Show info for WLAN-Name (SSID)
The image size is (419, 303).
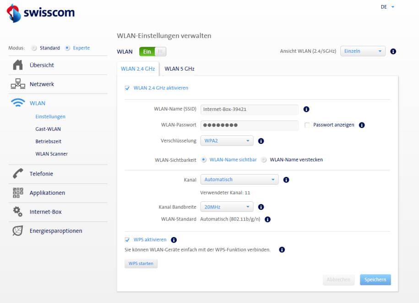306,109
